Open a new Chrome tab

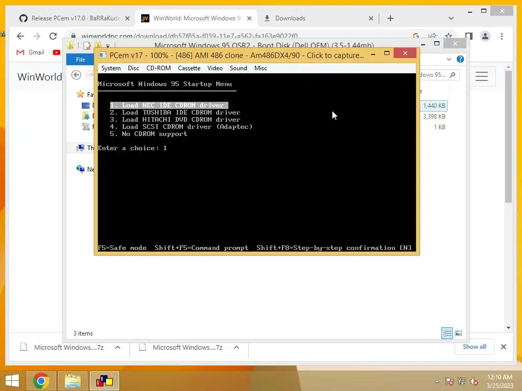390,18
